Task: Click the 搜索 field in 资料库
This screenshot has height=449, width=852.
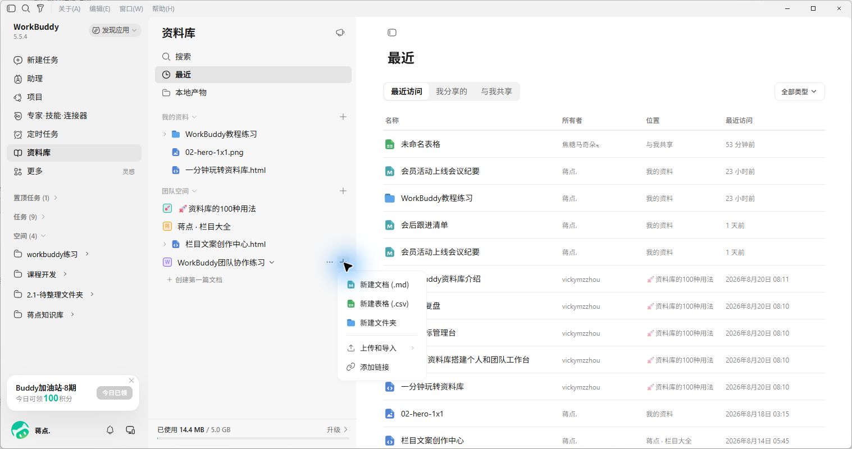Action: (x=253, y=57)
